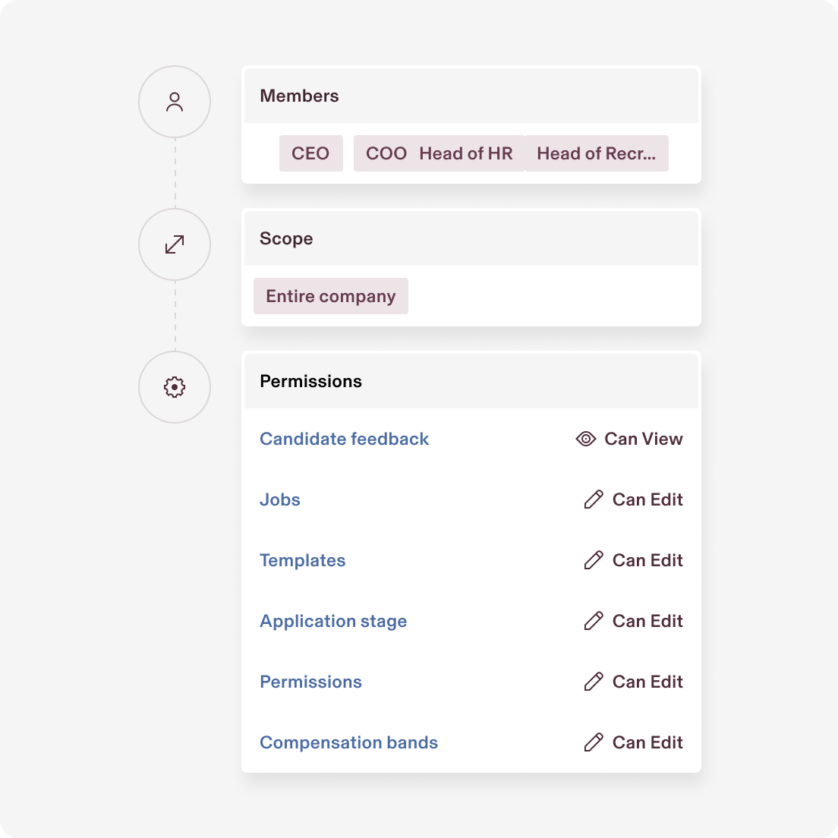Click the gear icon beside Permissions
Screen dimensions: 838x838
point(175,386)
